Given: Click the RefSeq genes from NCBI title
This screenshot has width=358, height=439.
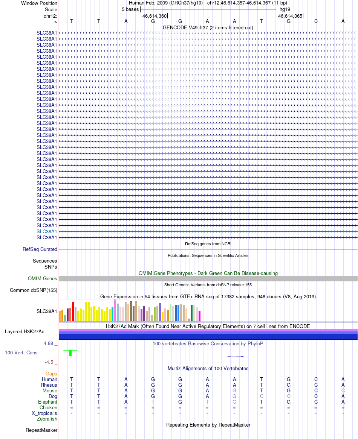Looking at the screenshot, I should coord(208,244).
